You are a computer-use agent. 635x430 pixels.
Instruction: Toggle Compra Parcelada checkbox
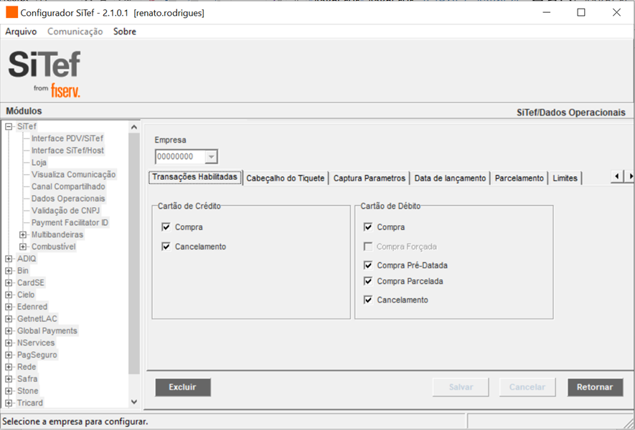click(368, 281)
